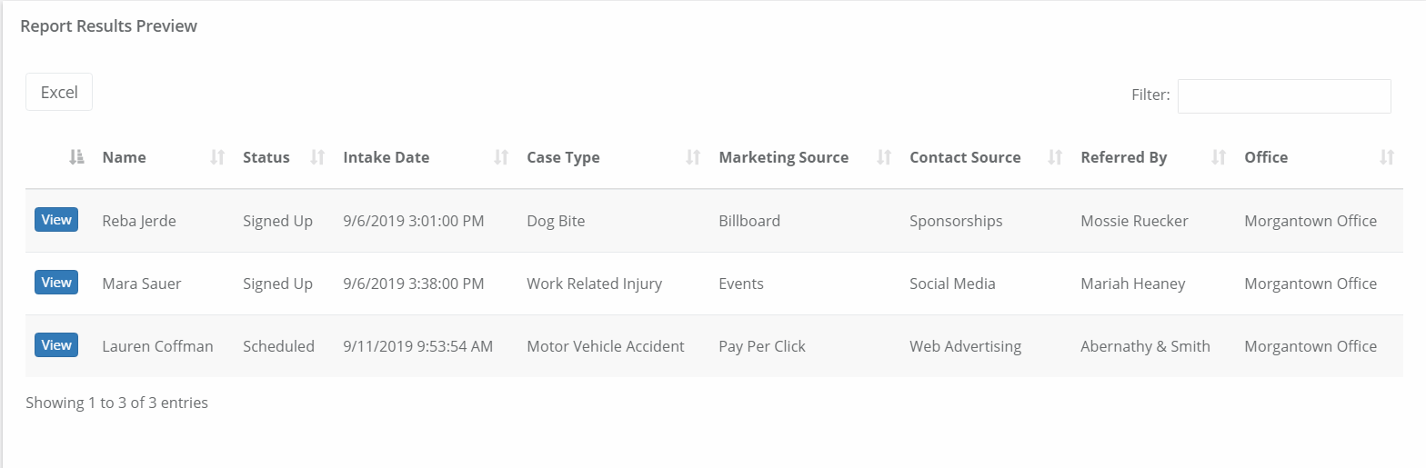Sort table by Name column arrows

pos(216,157)
